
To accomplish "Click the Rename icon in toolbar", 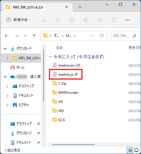I will [86, 20].
